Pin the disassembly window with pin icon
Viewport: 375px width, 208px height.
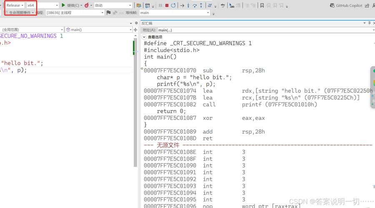(x=370, y=23)
